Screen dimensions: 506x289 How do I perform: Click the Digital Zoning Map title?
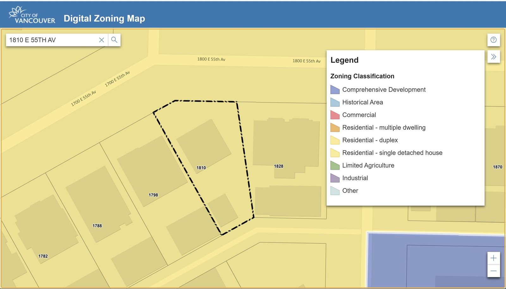click(104, 18)
